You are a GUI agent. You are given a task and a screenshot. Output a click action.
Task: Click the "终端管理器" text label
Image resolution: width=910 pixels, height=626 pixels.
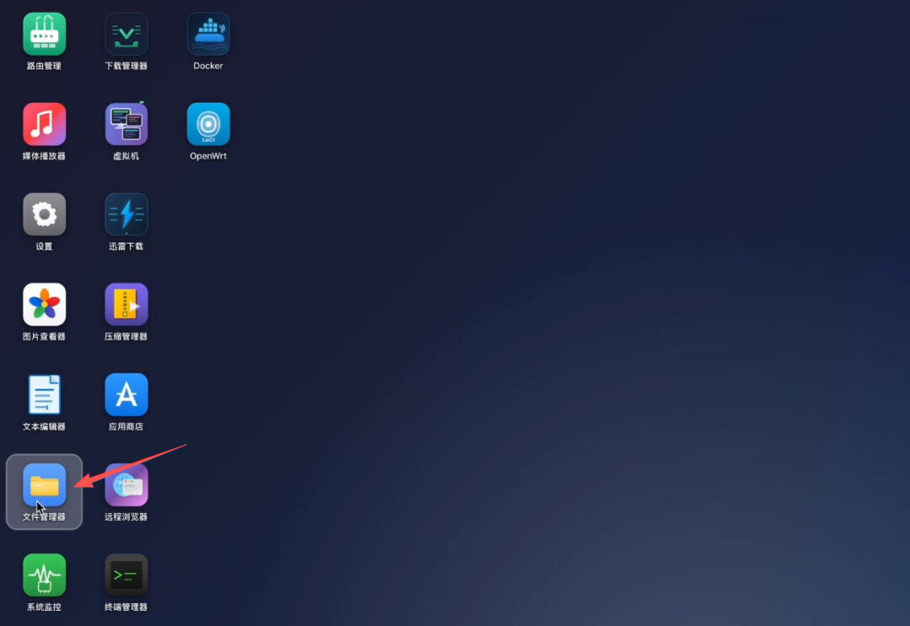pyautogui.click(x=126, y=607)
